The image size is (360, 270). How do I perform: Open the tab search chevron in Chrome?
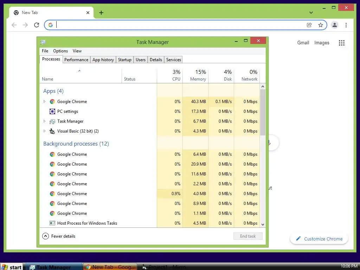click(x=311, y=13)
